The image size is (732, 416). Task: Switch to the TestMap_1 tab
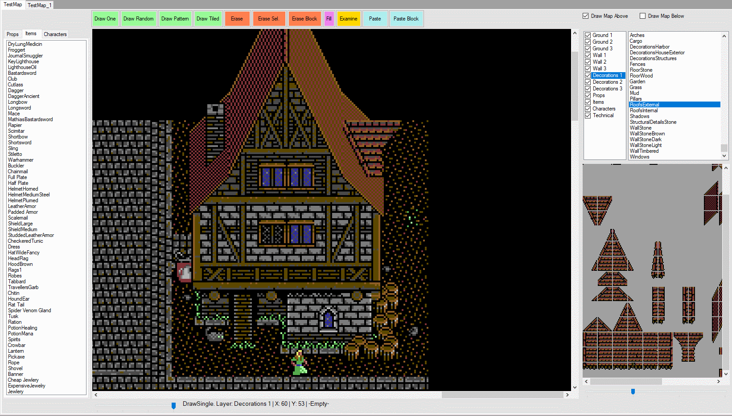pyautogui.click(x=39, y=5)
